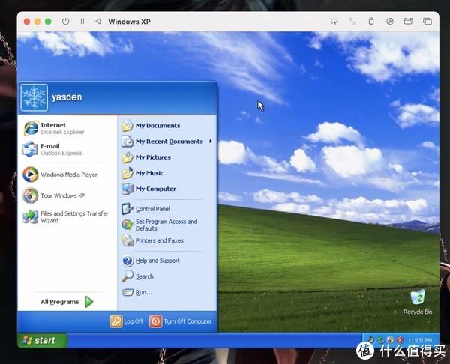Open My Documents folder
The width and height of the screenshot is (450, 364).
click(166, 126)
